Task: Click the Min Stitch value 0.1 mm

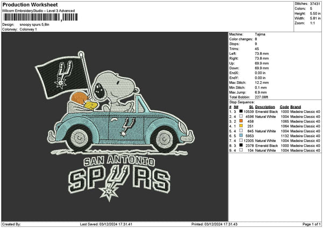Action: (x=261, y=88)
